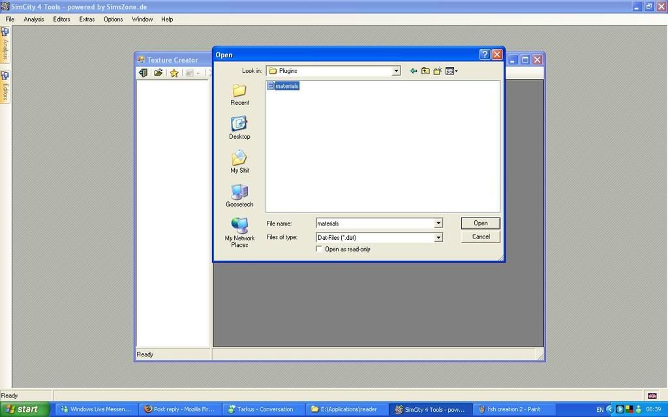Open the Analysis side panel tab

5,45
